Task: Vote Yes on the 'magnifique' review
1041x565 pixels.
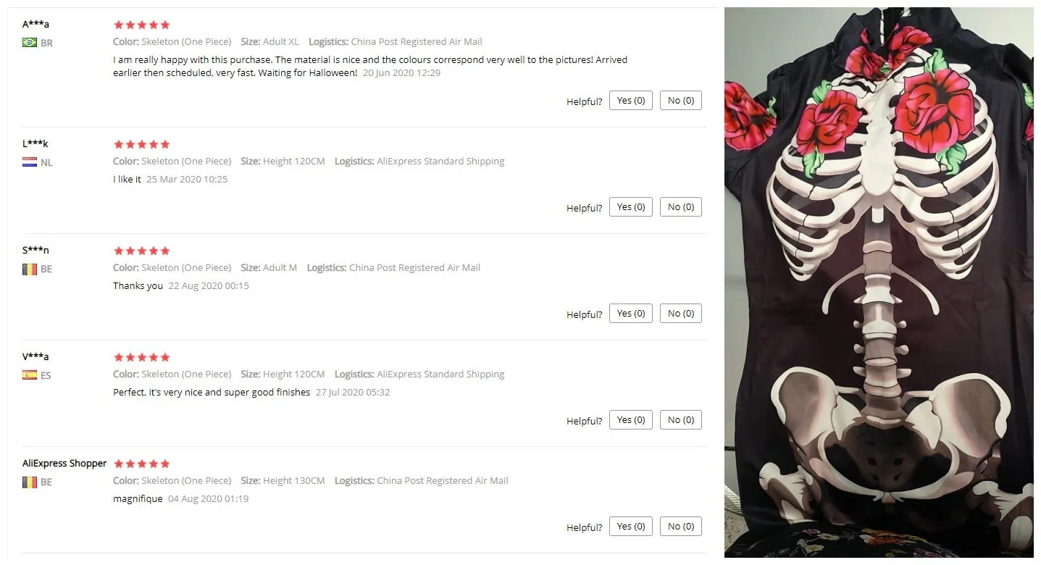Action: [x=631, y=527]
